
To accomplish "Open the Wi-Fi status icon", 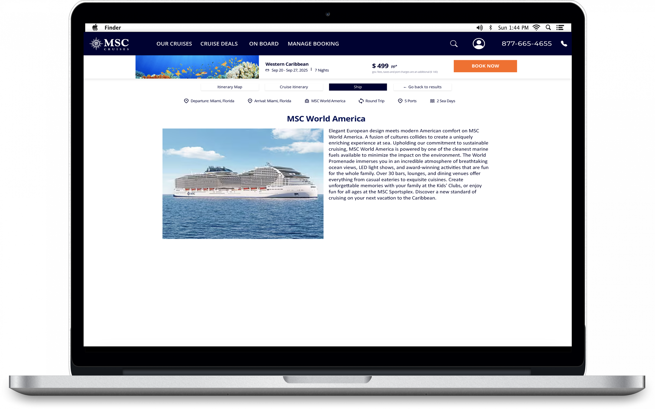I will (x=536, y=27).
